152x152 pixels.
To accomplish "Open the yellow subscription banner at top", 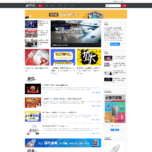I will point(76,14).
